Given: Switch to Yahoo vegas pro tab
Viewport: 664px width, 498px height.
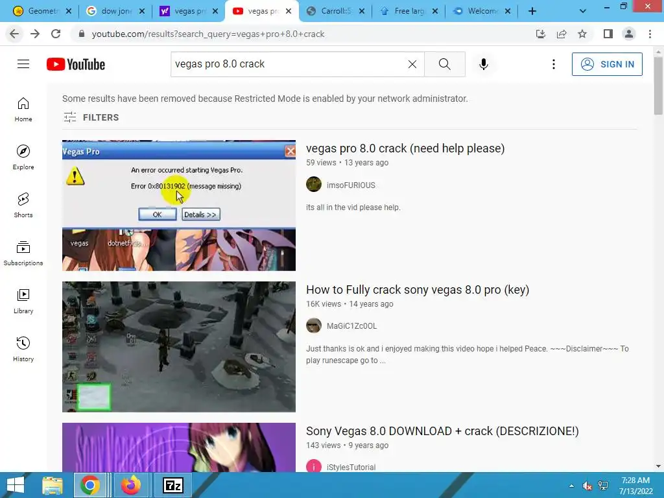Looking at the screenshot, I should pos(189,11).
